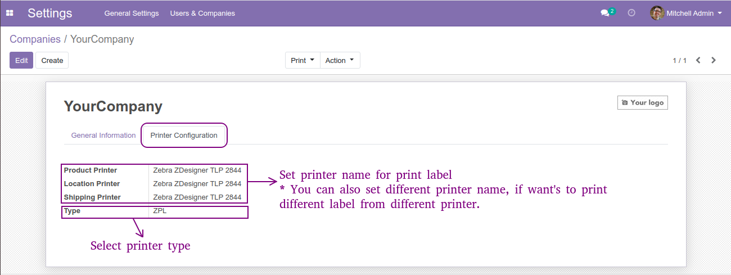
Task: Go to previous record arrow
Action: tap(698, 60)
